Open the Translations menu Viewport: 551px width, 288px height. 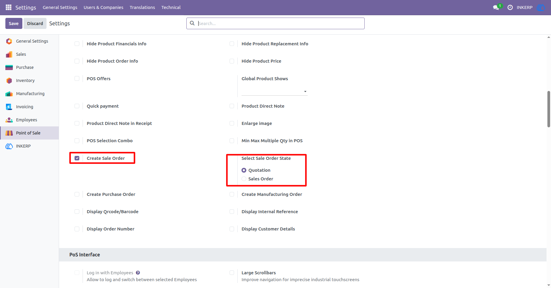[x=142, y=7]
